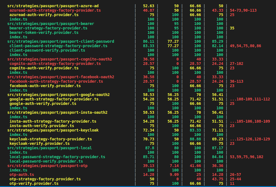The width and height of the screenshot is (276, 187).
Task: Click the 52.63 statements value
Action: [149, 6]
